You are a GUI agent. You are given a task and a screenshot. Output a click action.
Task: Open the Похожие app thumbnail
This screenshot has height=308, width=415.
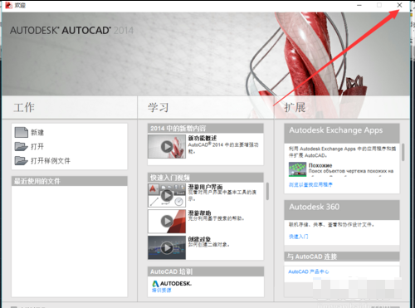pyautogui.click(x=297, y=169)
